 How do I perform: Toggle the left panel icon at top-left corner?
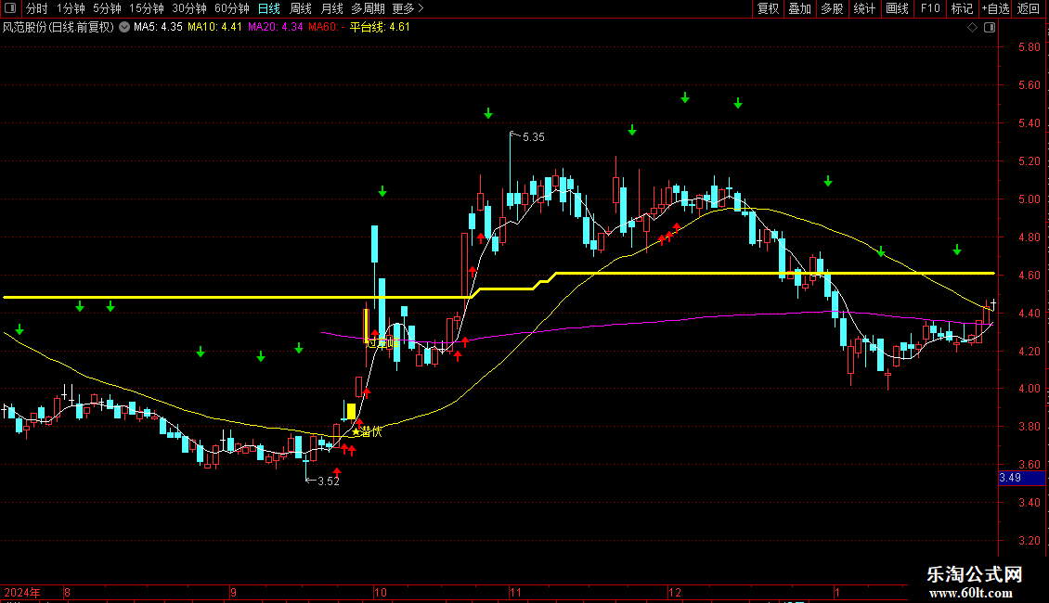10,8
